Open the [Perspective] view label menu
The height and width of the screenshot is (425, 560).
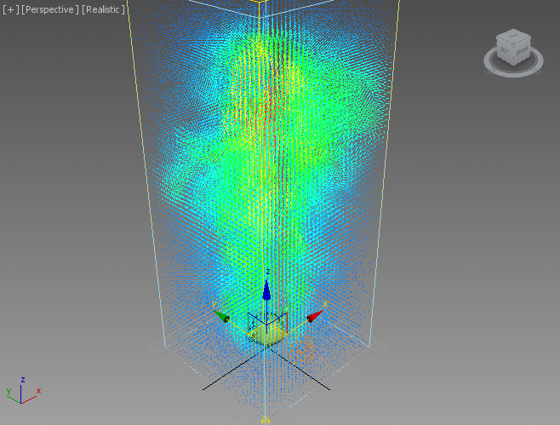[x=49, y=9]
